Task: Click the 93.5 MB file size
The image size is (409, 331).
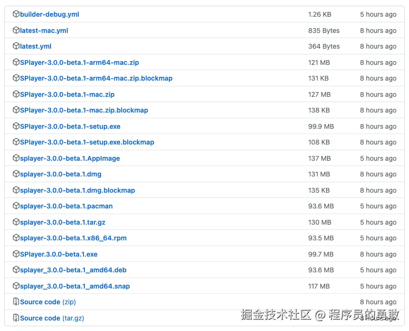Action: 321,238
